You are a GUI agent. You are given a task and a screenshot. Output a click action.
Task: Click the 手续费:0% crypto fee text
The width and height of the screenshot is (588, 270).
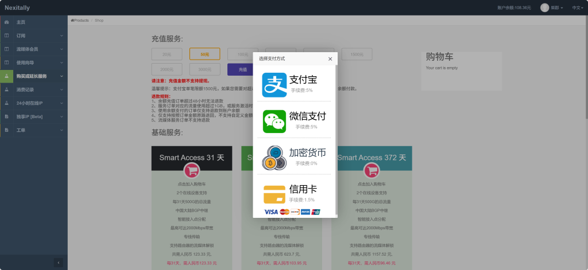(307, 163)
